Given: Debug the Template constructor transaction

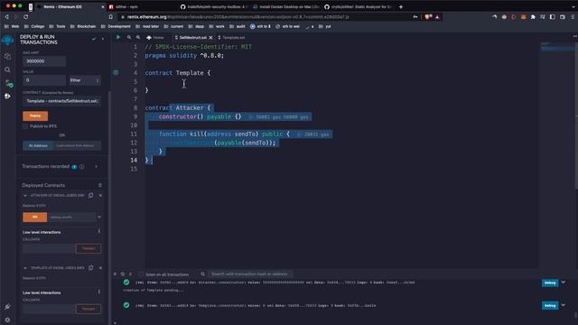Looking at the screenshot, I should pos(550,306).
